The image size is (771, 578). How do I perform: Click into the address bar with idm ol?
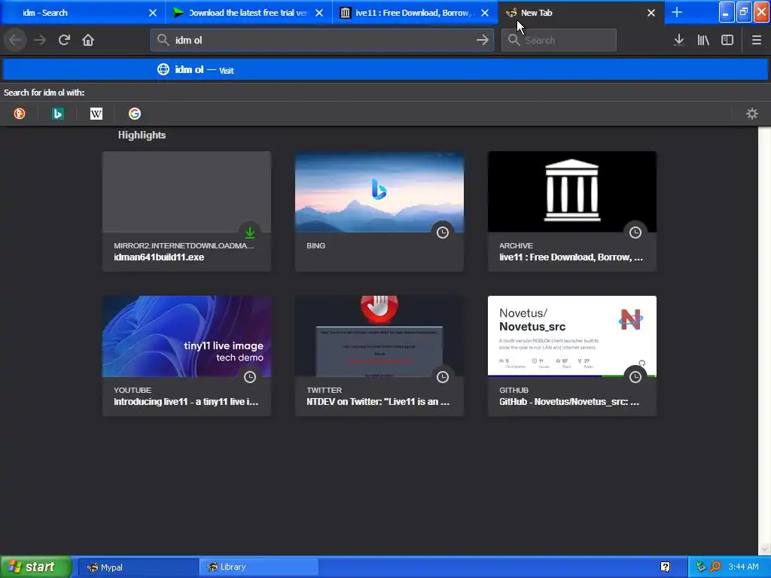(x=322, y=40)
